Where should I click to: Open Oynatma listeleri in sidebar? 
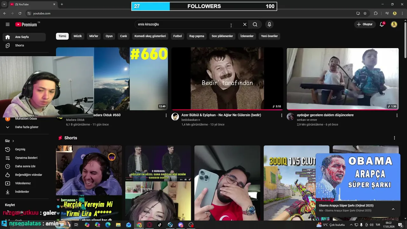tap(24, 158)
